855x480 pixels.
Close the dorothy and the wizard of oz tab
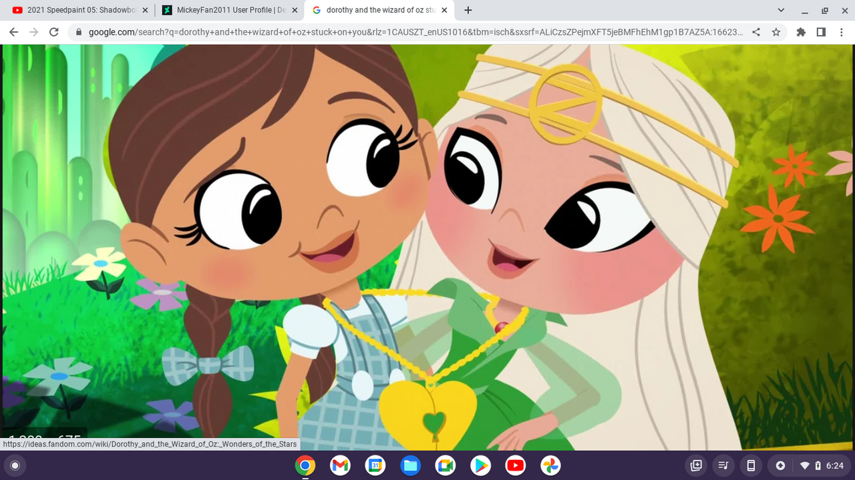coord(444,10)
